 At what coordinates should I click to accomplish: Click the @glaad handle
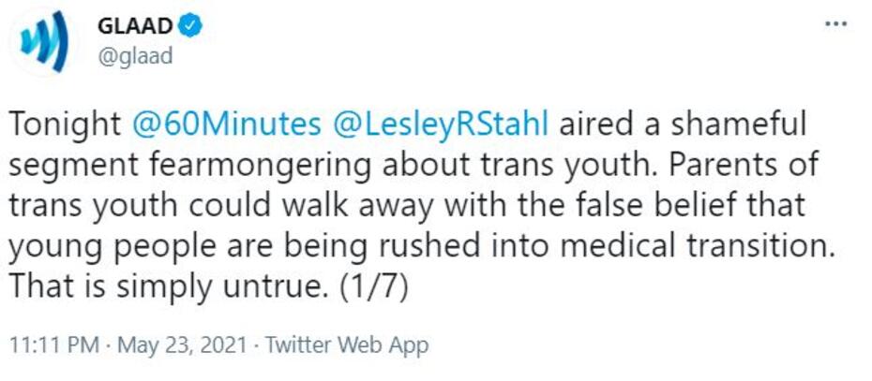[134, 55]
